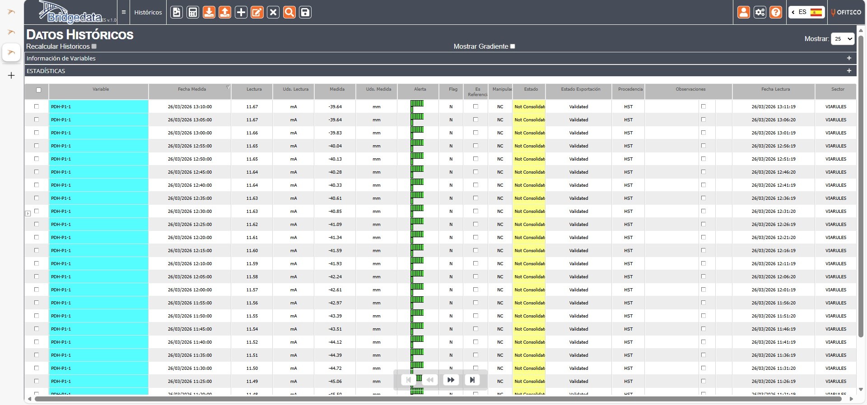
Task: Click the horizontal scrollbar at table bottom
Action: coord(438,399)
